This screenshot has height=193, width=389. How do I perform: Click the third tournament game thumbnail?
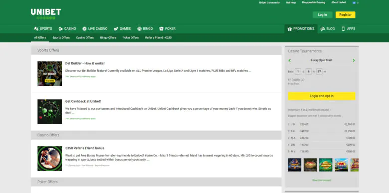[x=326, y=165]
